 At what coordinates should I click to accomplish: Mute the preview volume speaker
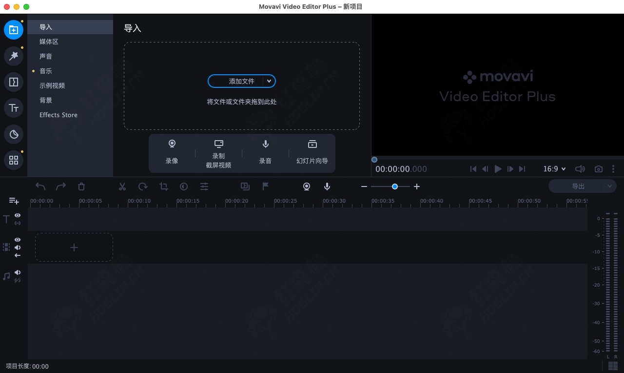point(580,169)
